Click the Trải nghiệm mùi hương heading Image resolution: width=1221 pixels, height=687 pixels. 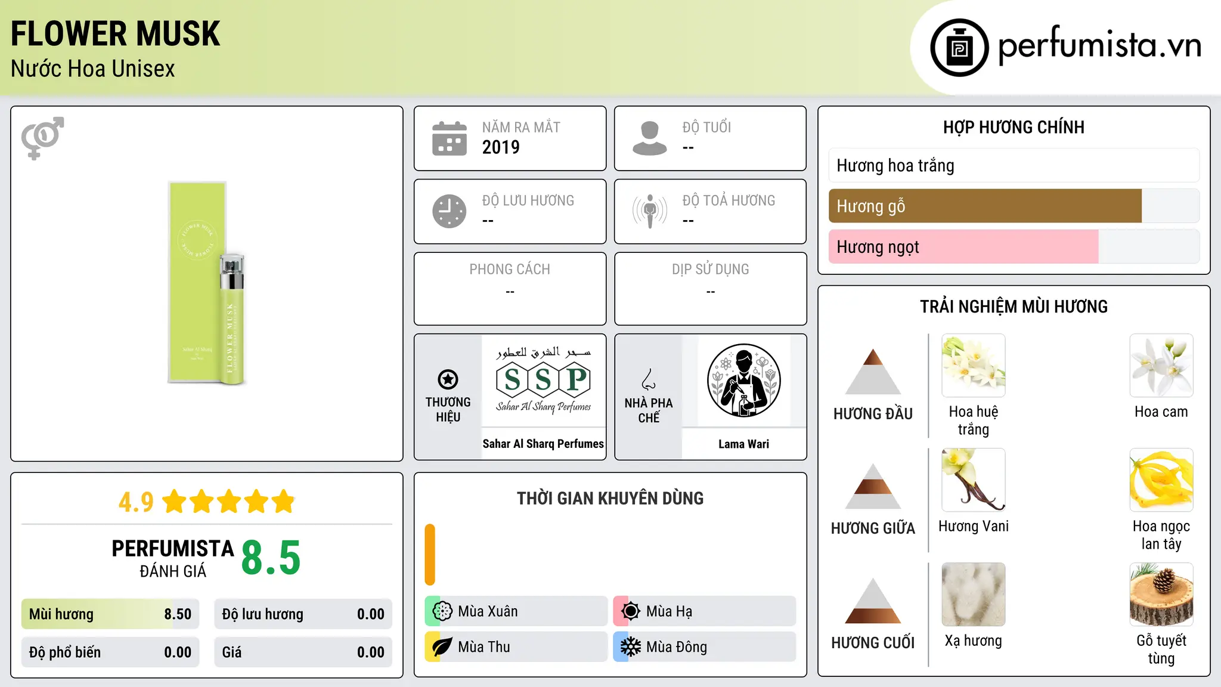(x=1014, y=307)
